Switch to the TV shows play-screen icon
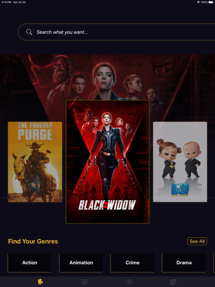 pos(84,281)
